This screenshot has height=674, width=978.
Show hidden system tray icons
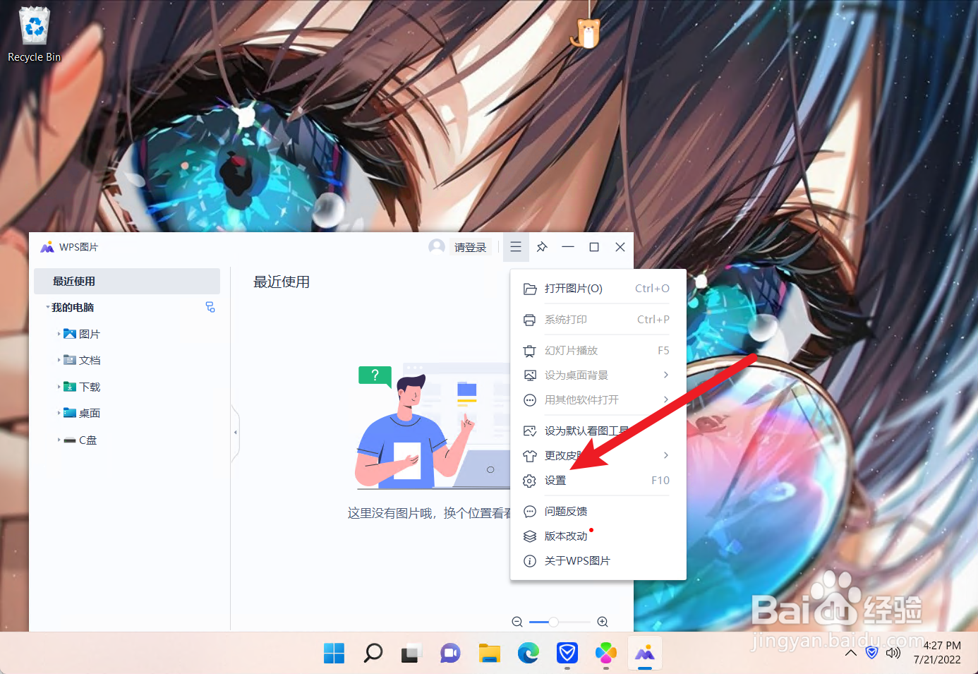pos(851,653)
